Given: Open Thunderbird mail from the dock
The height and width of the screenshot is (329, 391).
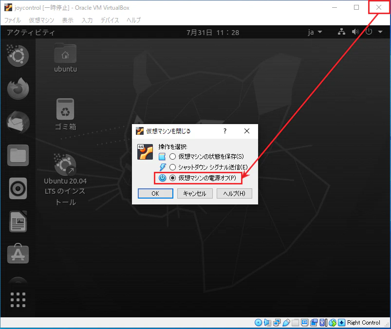Looking at the screenshot, I should point(18,122).
